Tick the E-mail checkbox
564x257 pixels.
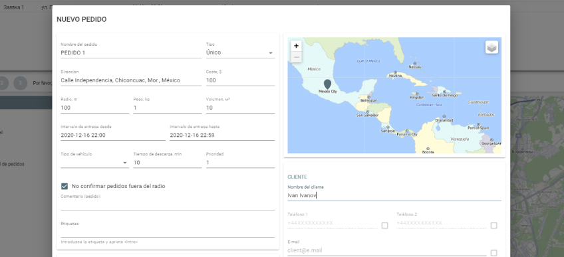494,253
